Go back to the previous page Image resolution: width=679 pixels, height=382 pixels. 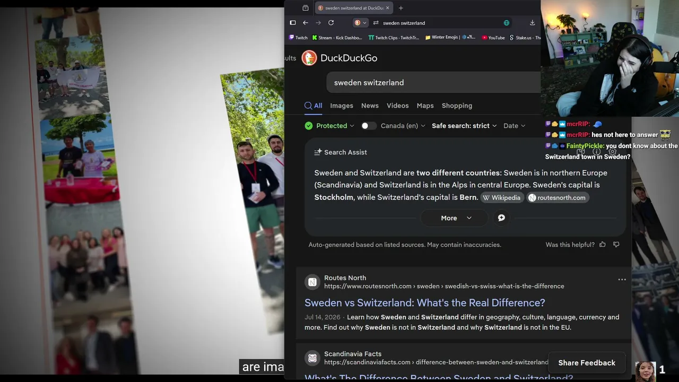[306, 23]
